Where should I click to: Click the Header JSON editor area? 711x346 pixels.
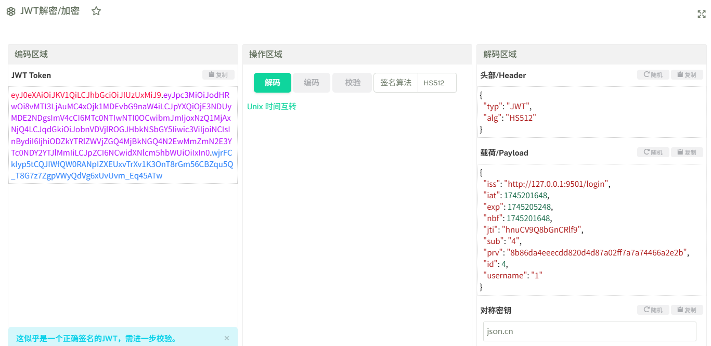[591, 112]
